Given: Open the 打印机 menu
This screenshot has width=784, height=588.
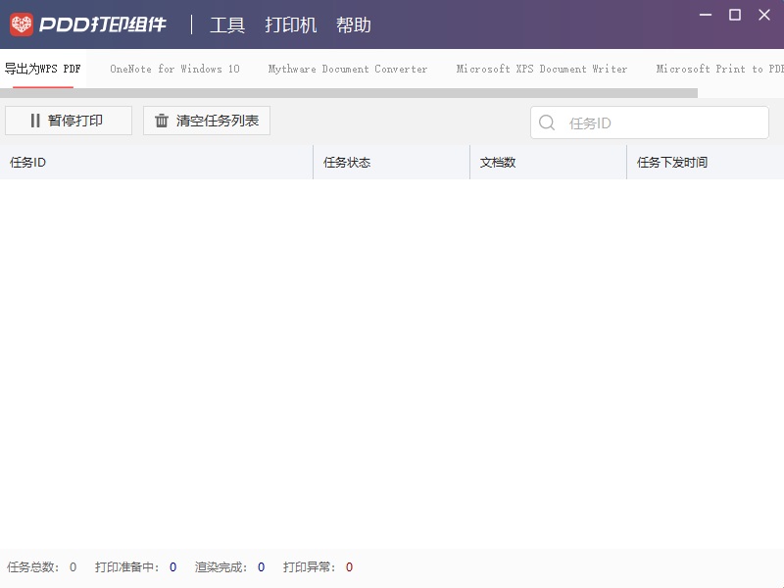Looking at the screenshot, I should [290, 24].
